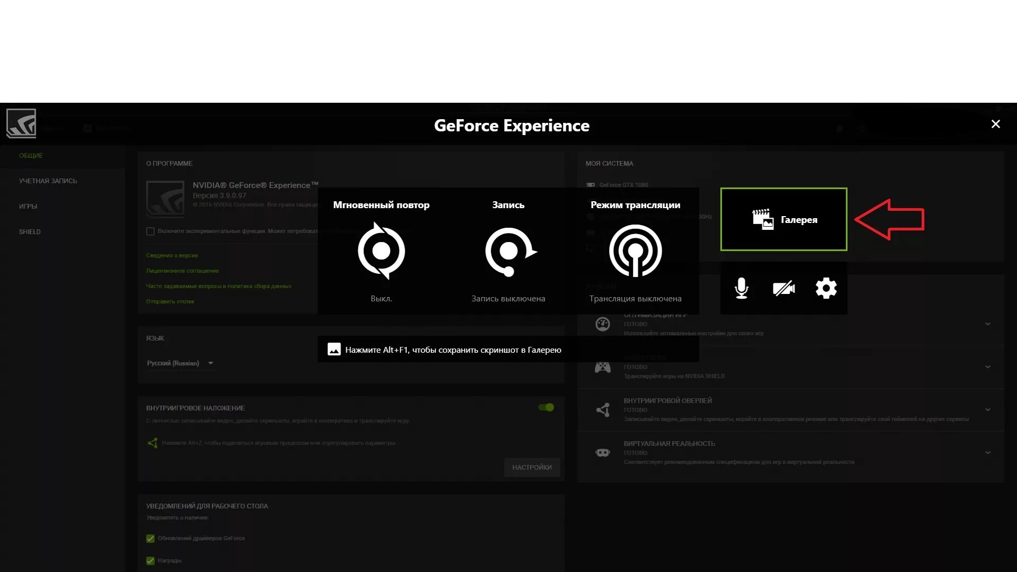Click the Record (Запись) icon
The height and width of the screenshot is (572, 1017).
pos(508,251)
